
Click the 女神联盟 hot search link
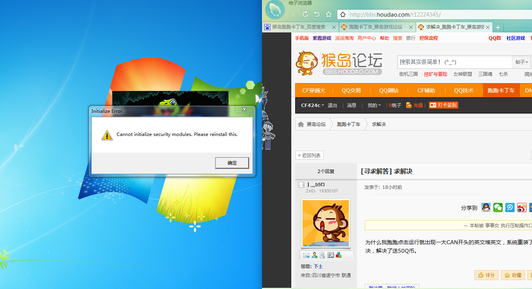[463, 74]
